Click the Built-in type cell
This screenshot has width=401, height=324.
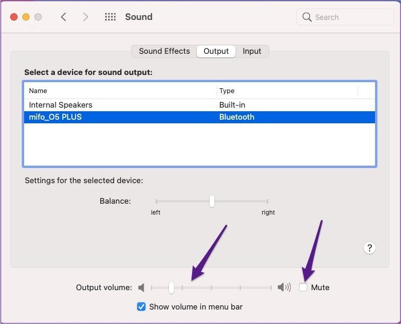pos(232,105)
